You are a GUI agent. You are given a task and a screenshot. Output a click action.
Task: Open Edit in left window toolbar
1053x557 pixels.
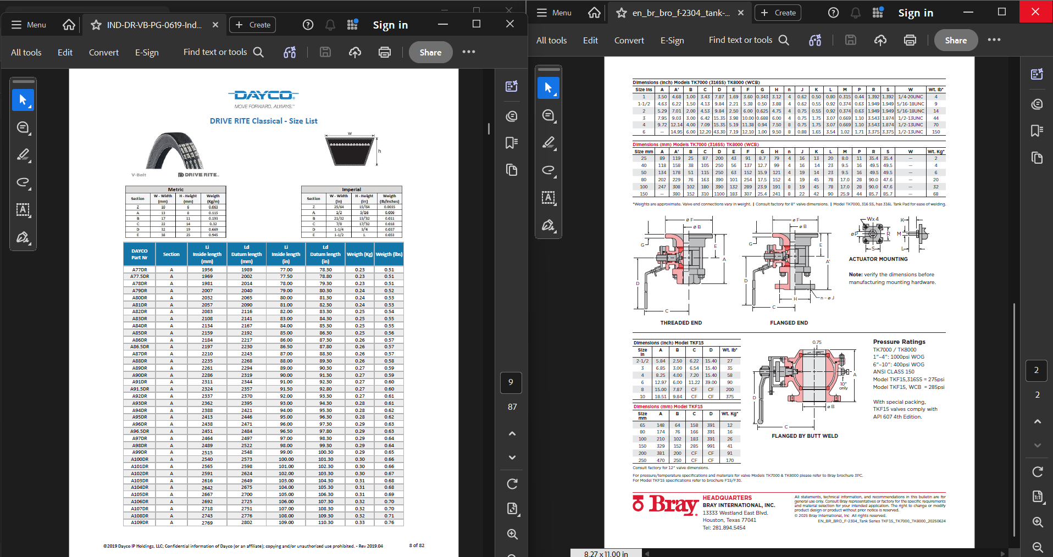(x=65, y=52)
